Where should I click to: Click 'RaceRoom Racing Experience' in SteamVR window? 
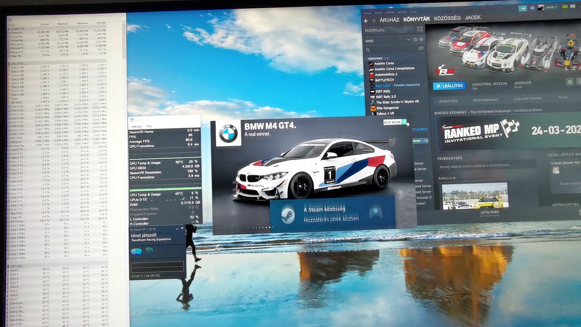coord(151,239)
